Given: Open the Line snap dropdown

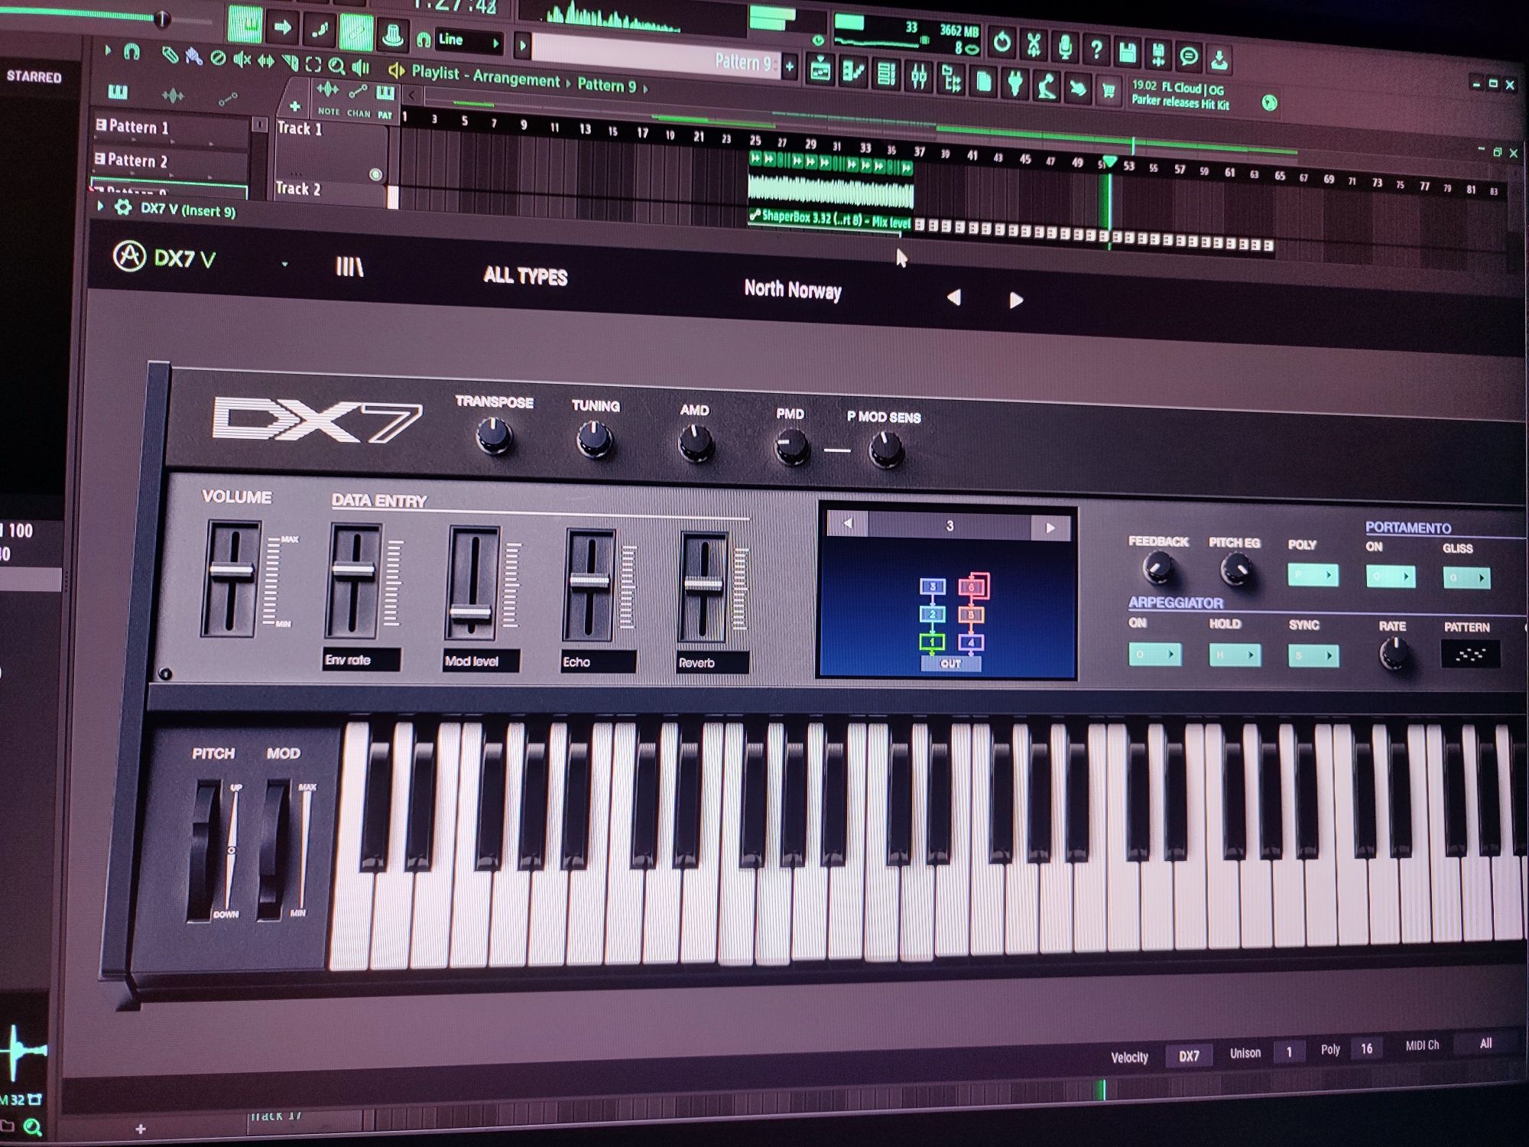Looking at the screenshot, I should (x=469, y=41).
